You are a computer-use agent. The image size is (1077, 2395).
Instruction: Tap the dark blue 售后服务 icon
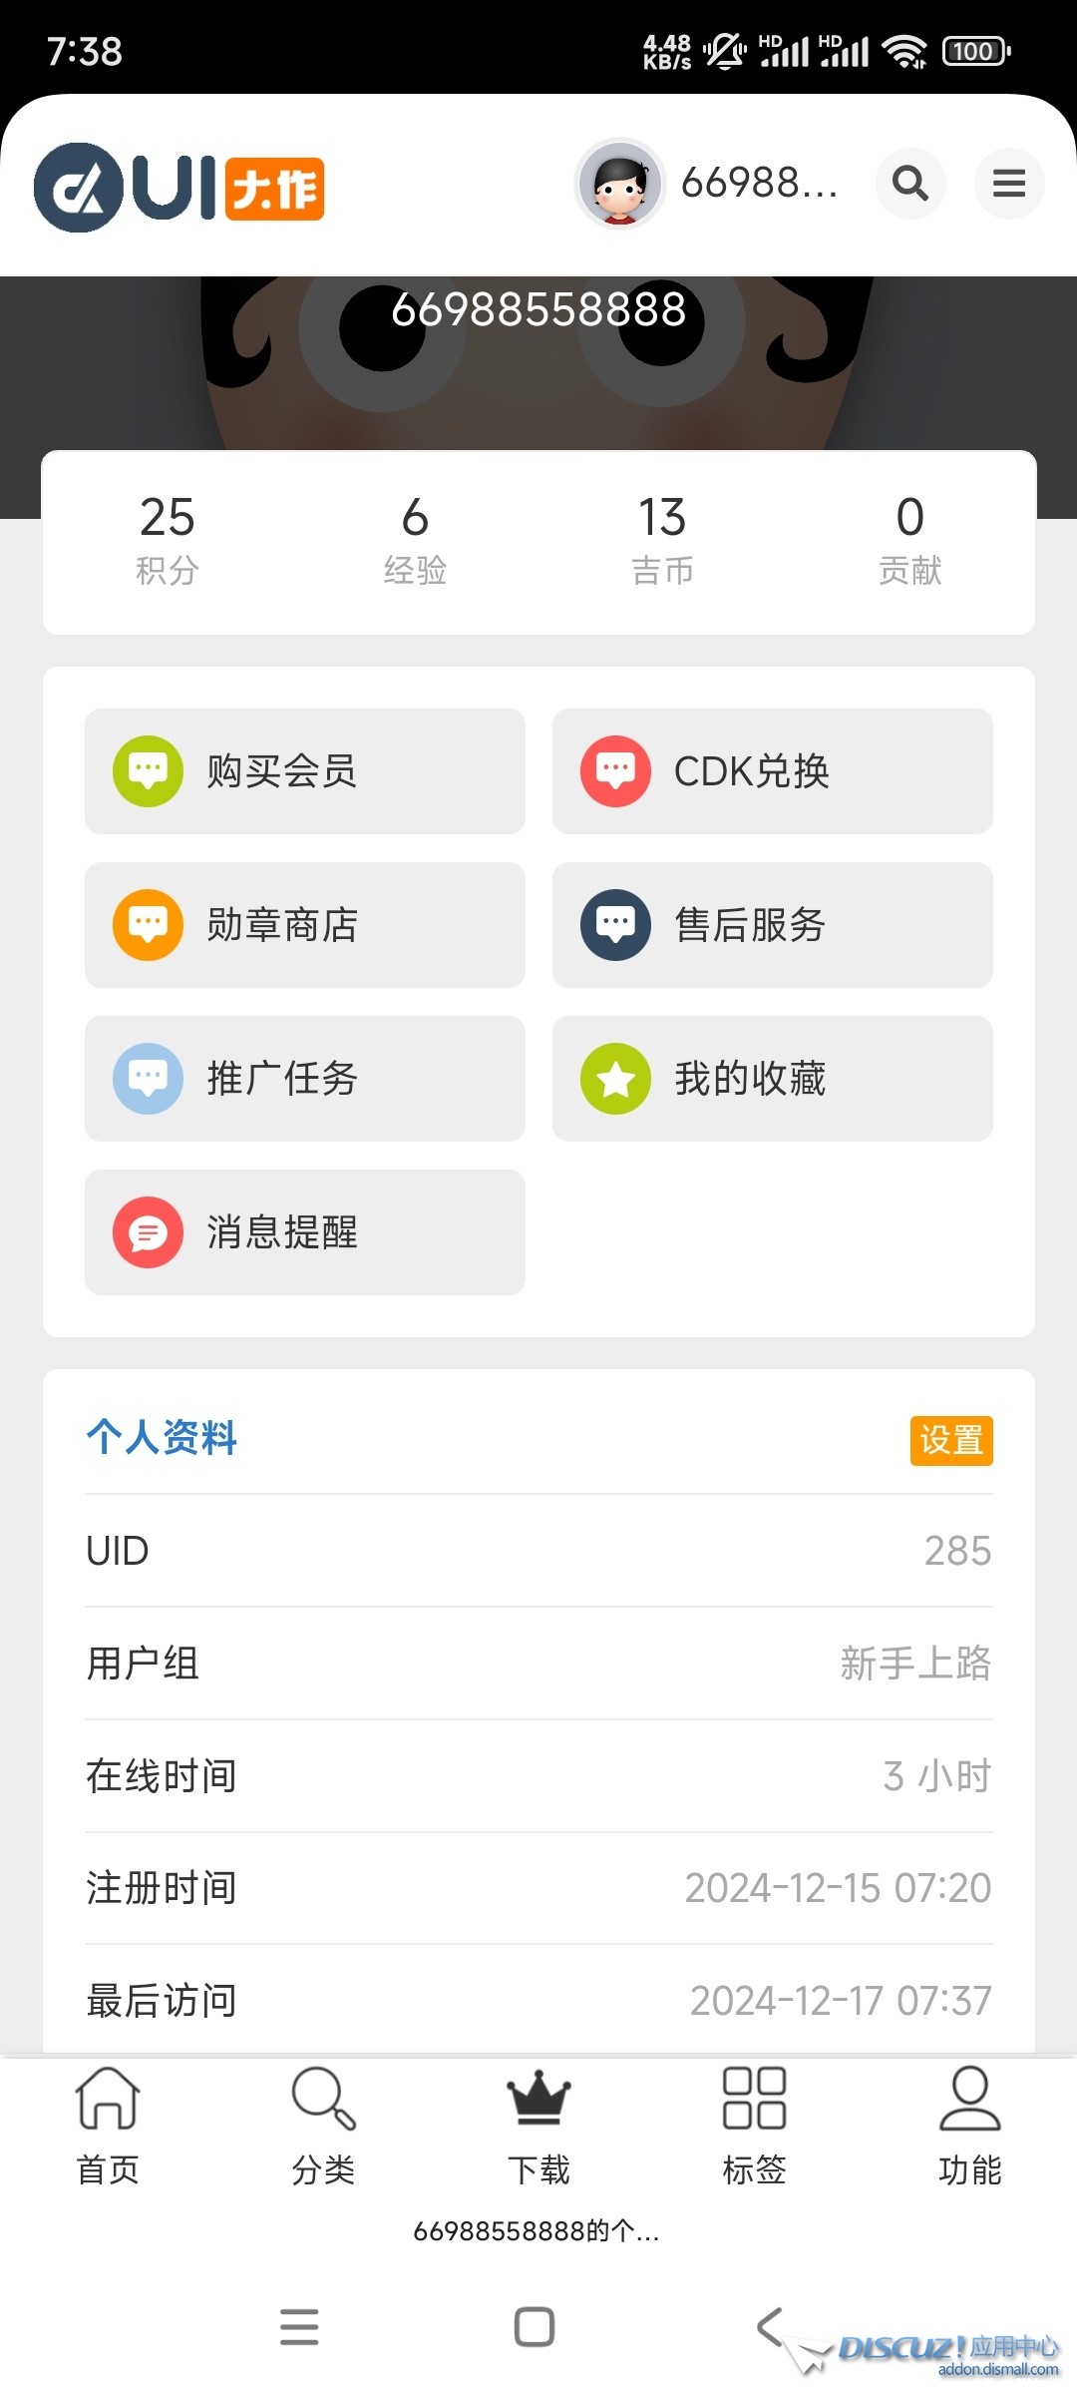coord(615,925)
